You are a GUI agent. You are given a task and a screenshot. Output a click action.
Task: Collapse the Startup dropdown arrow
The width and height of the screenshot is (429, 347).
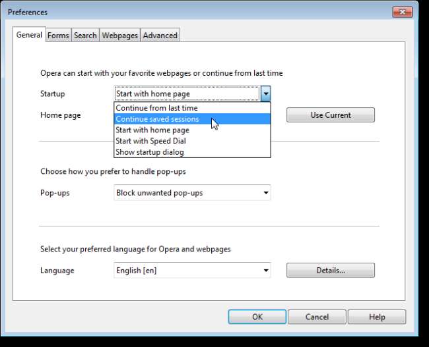266,93
